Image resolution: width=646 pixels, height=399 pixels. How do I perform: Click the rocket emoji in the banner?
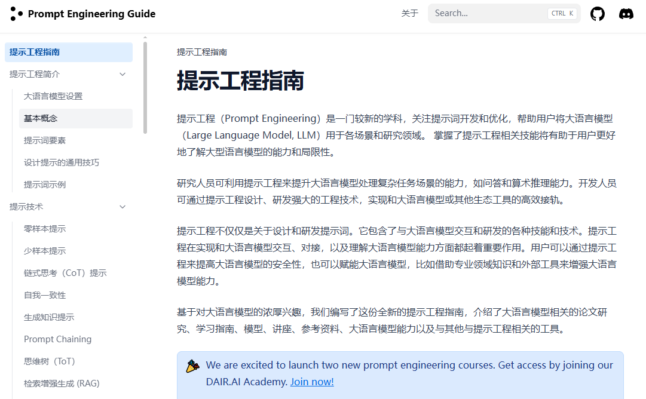(192, 366)
